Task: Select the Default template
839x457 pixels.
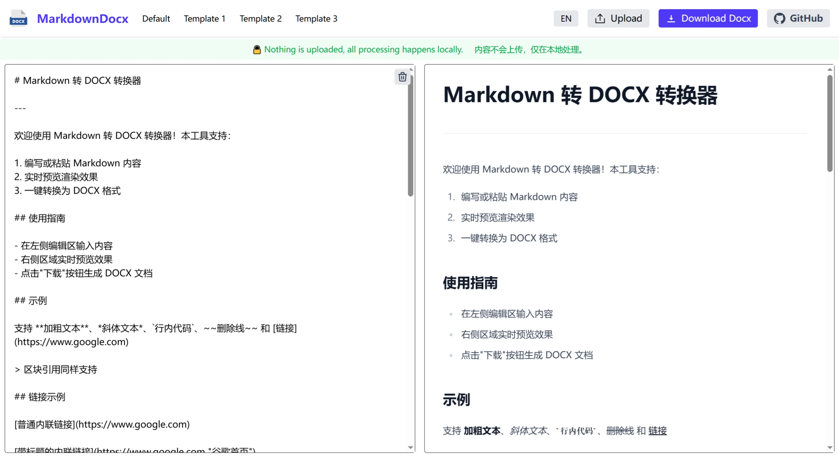Action: (156, 18)
